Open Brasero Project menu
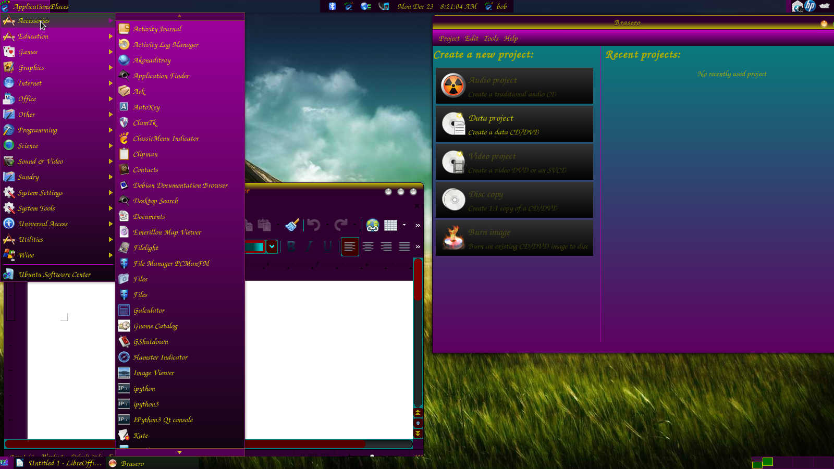 pyautogui.click(x=449, y=38)
